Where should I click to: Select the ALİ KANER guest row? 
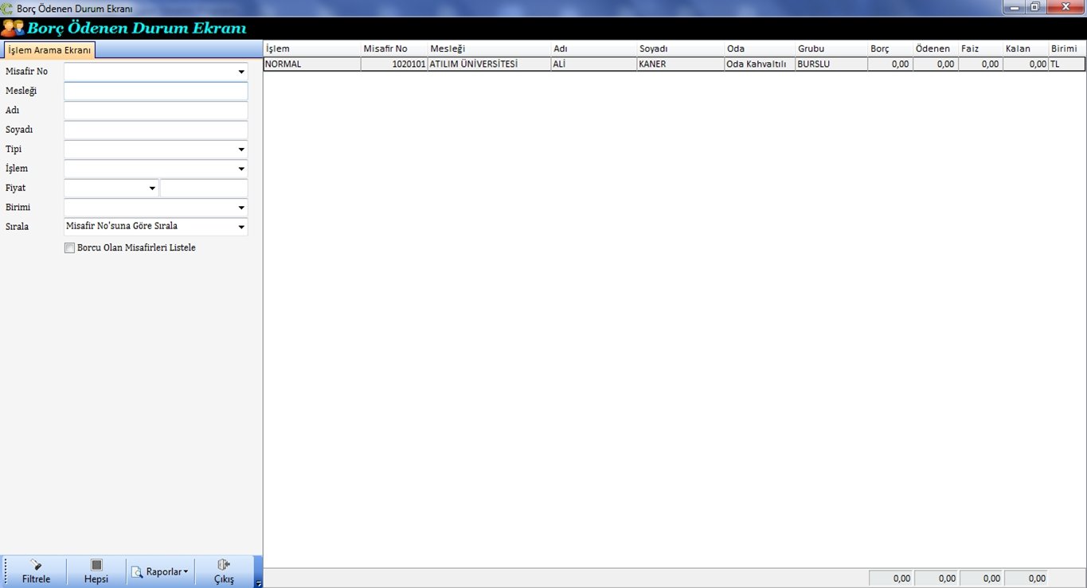(x=573, y=64)
